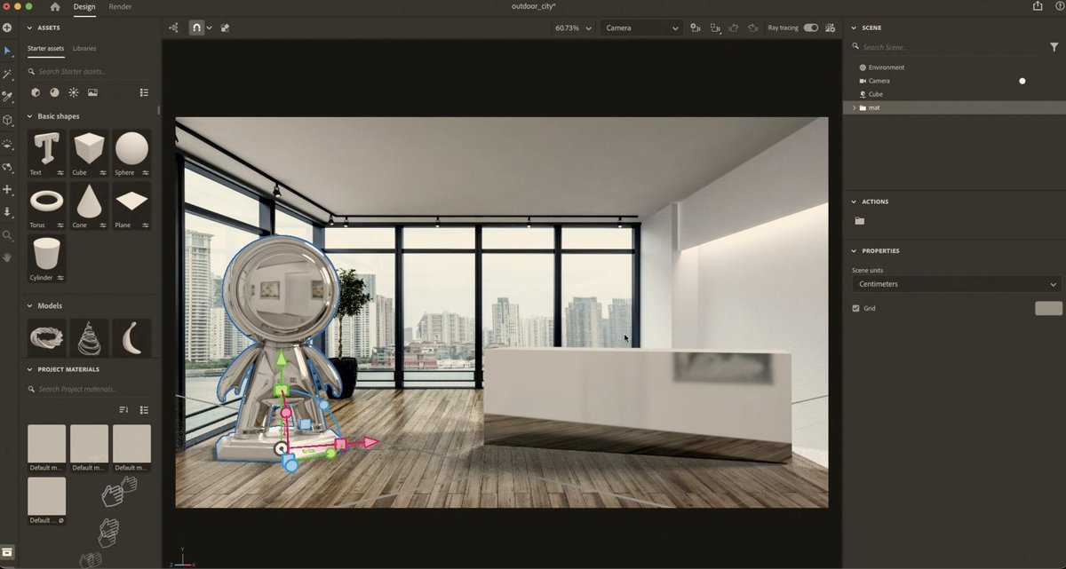This screenshot has width=1066, height=569.
Task: Select the Zoom magnifier tool
Action: (x=7, y=235)
